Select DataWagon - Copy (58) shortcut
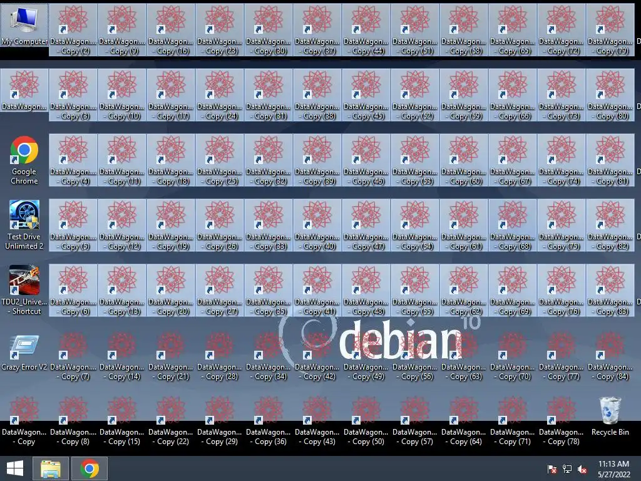This screenshot has height=481, width=641. click(464, 30)
